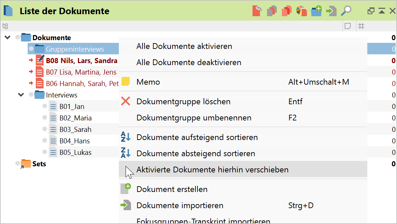Toggle activation circle of B03_Sarah
The width and height of the screenshot is (397, 224).
[x=45, y=129]
